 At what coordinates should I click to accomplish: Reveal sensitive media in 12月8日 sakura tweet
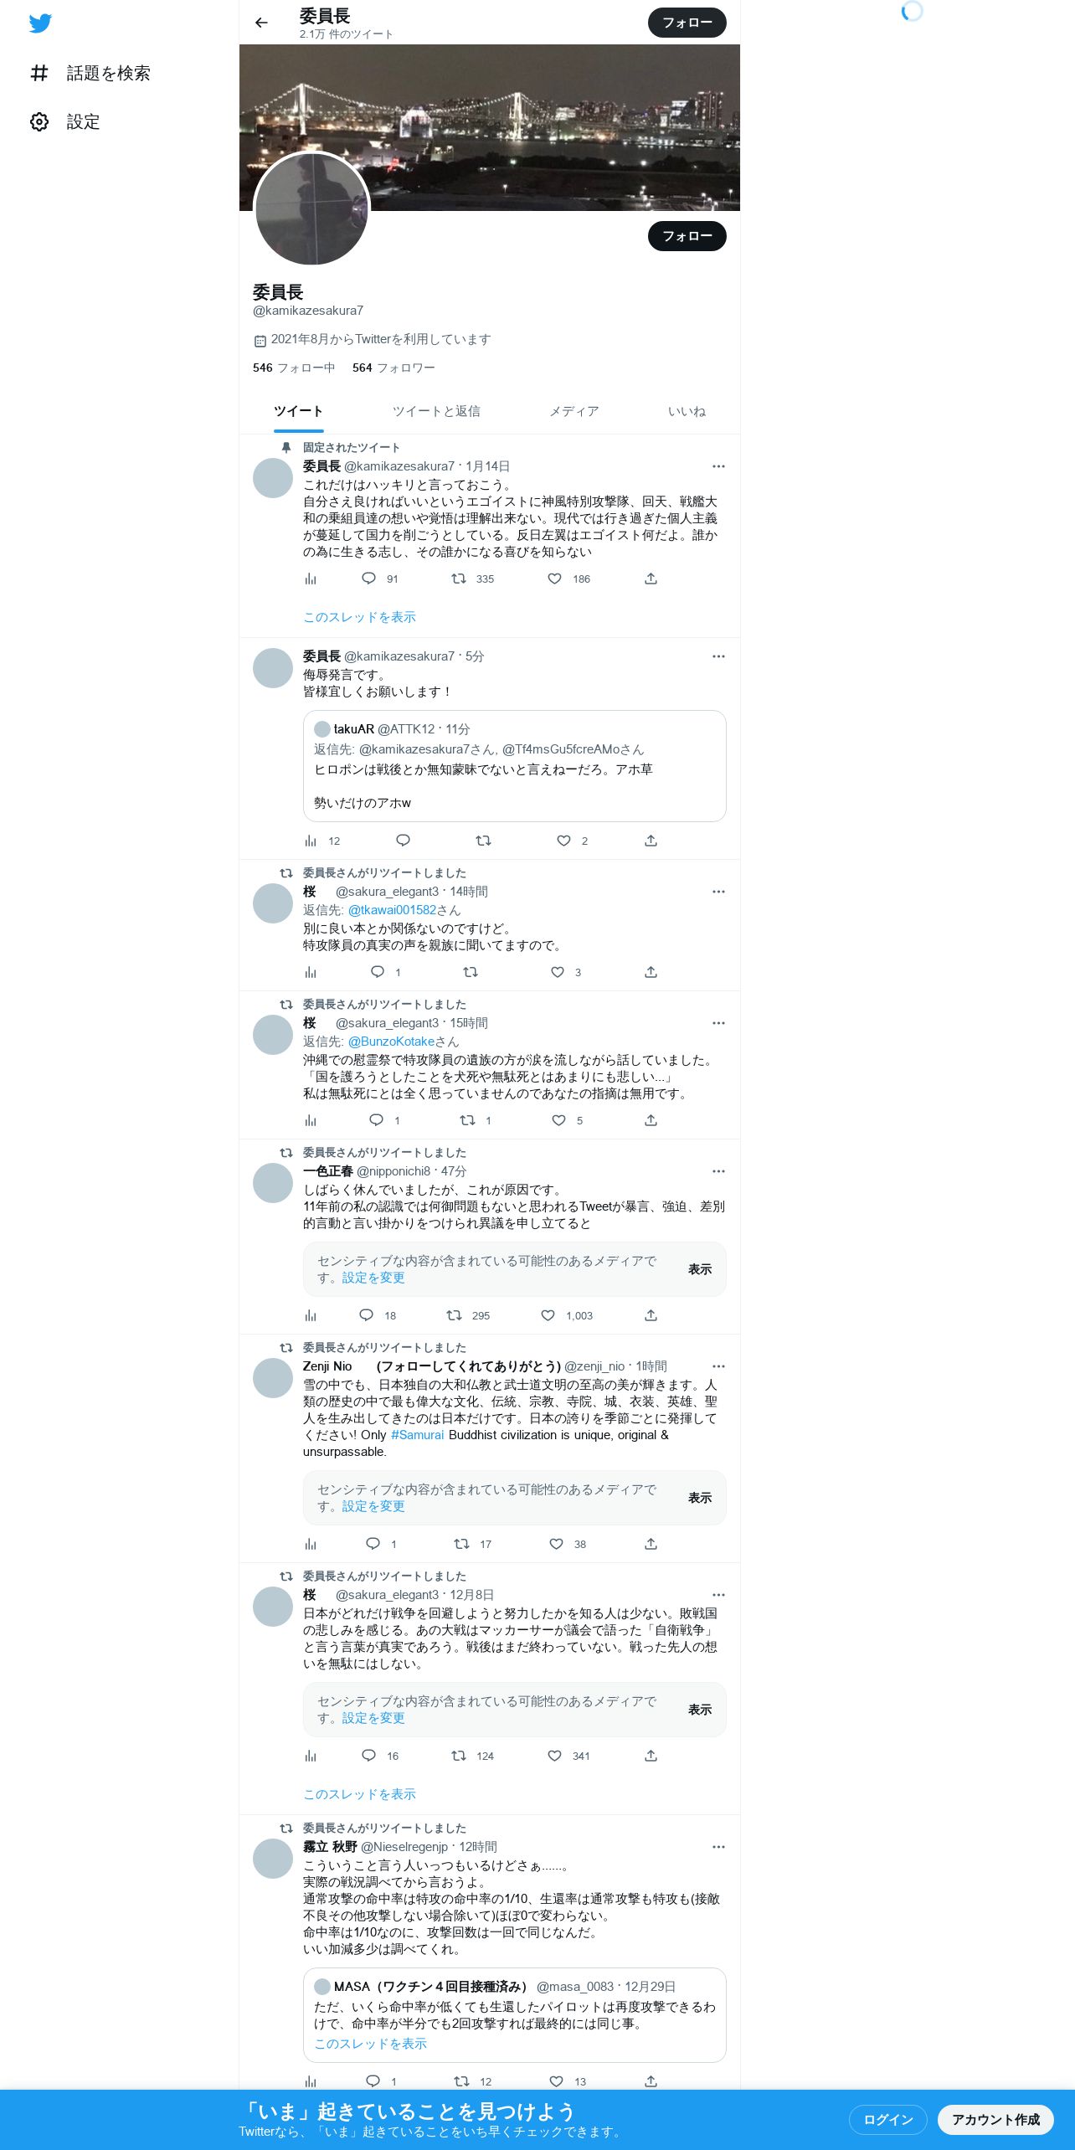(700, 1710)
